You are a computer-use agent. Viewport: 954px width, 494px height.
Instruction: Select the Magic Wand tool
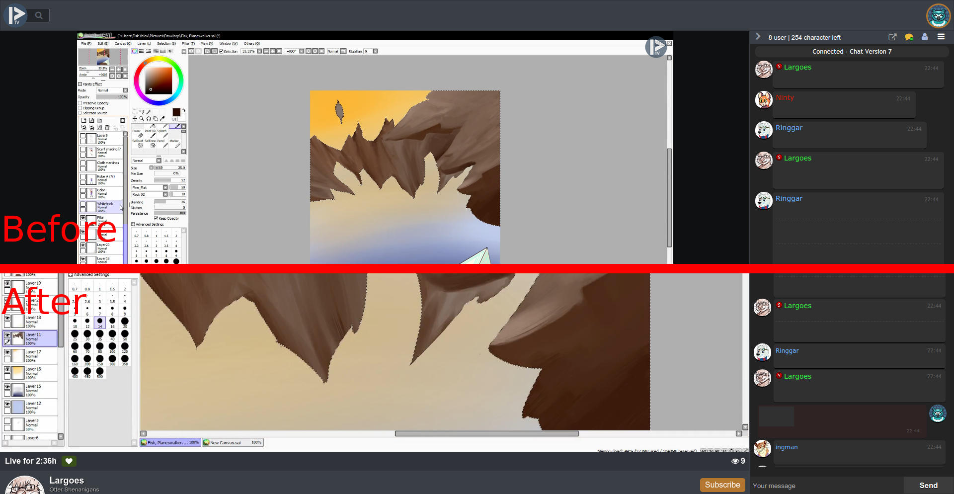click(149, 112)
